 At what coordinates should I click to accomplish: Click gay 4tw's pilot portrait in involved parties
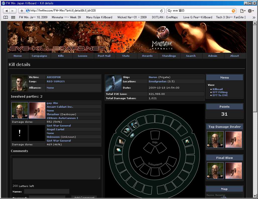click(20, 110)
